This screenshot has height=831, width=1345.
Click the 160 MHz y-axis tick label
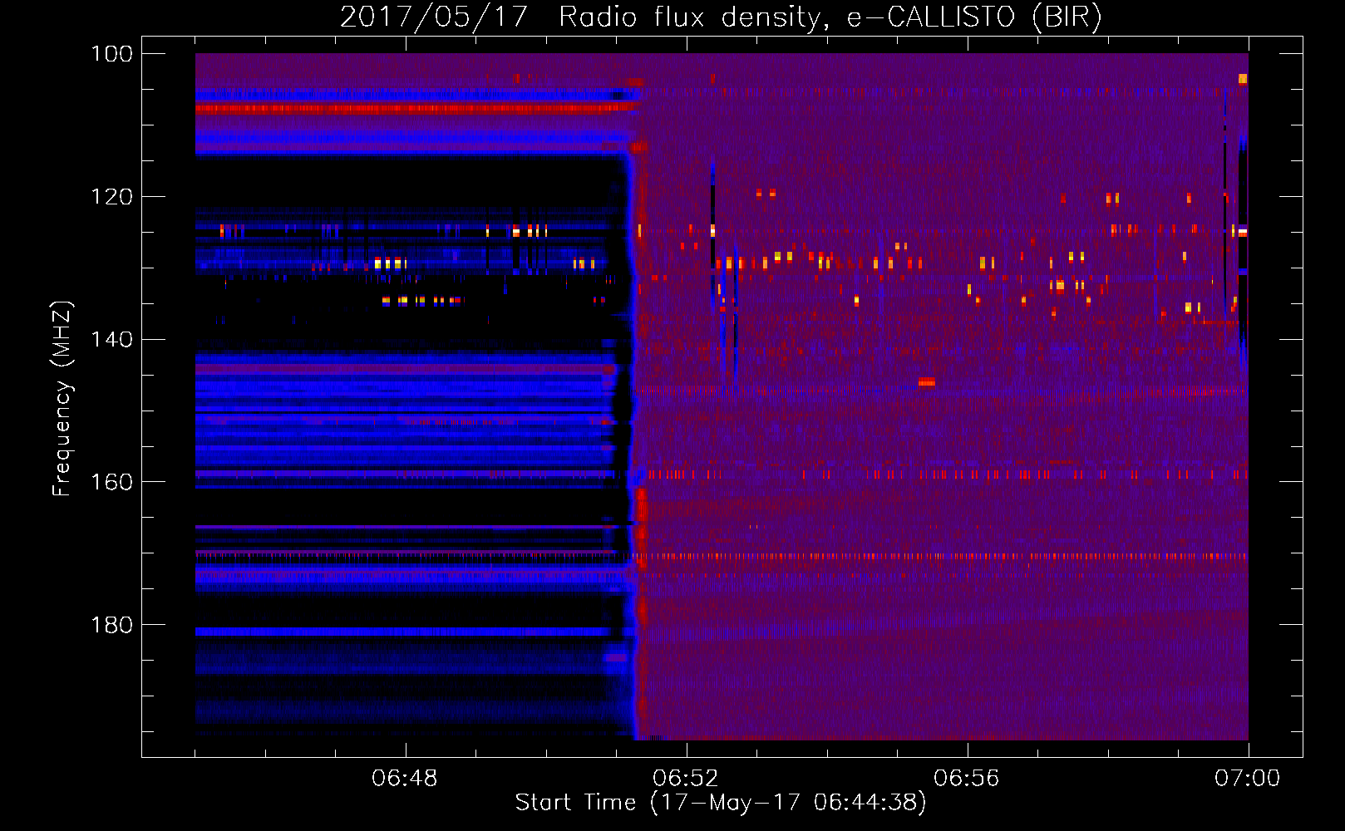tap(112, 482)
